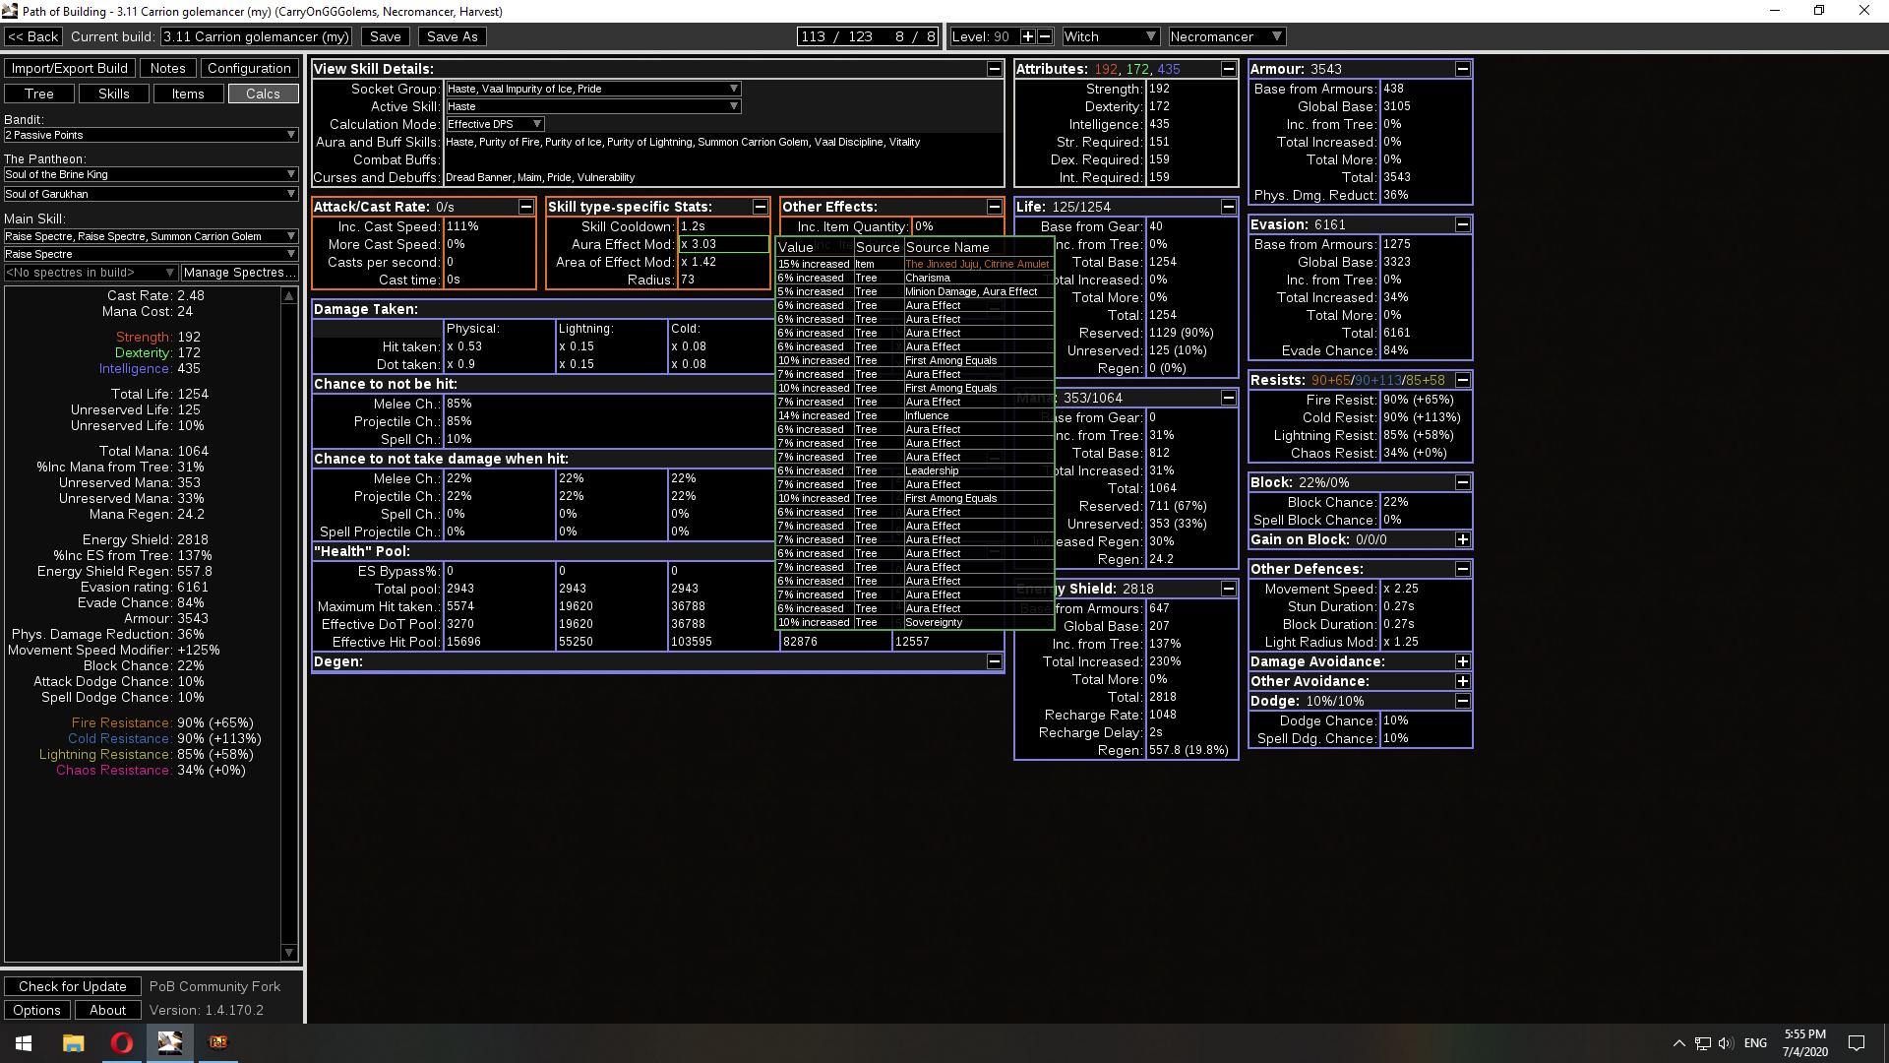Click the Import/Export Build button
Screen dimensions: 1889x1063
coord(69,68)
